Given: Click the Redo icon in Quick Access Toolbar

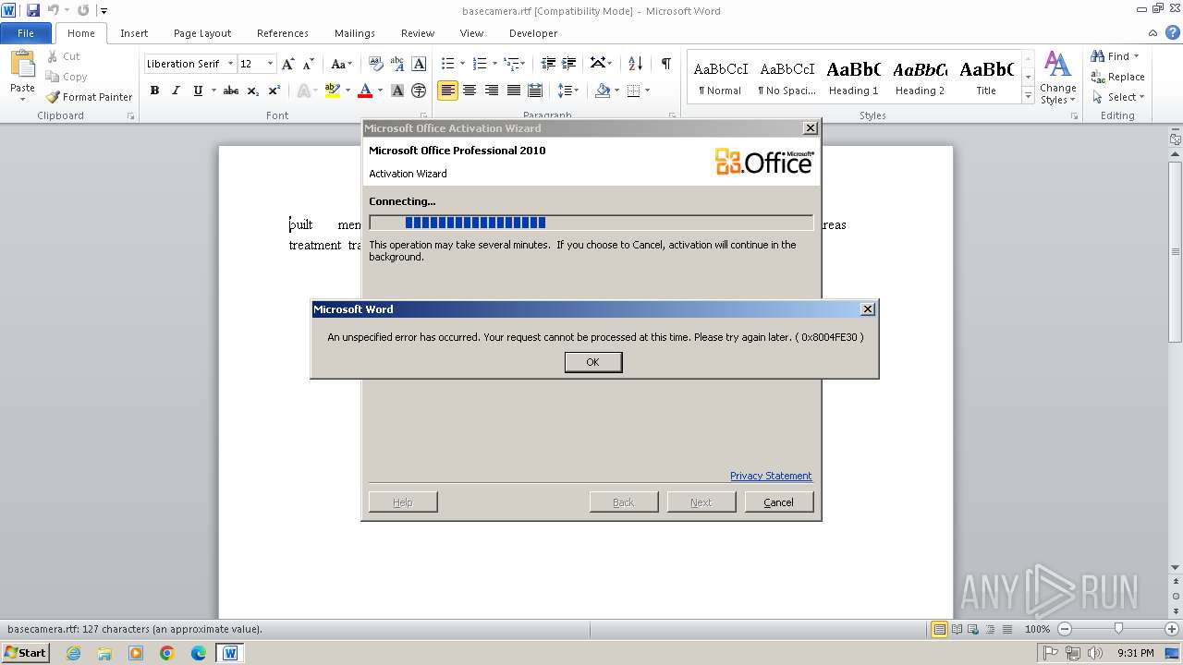Looking at the screenshot, I should [x=83, y=10].
